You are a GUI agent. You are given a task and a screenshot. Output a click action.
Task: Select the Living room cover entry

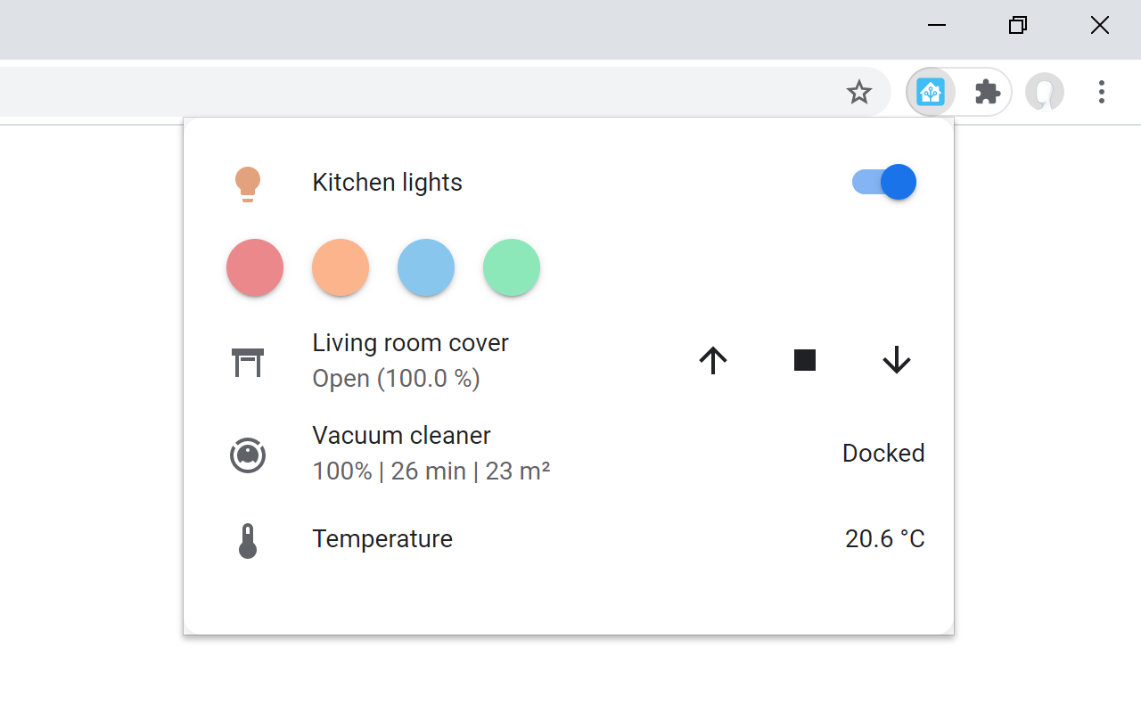[410, 342]
